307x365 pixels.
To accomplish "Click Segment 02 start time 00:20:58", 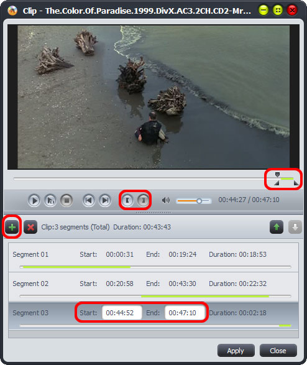I will coord(120,284).
